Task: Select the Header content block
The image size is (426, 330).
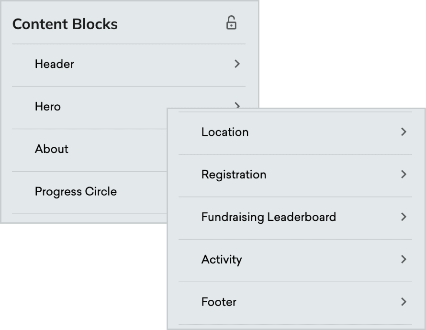Action: point(129,65)
